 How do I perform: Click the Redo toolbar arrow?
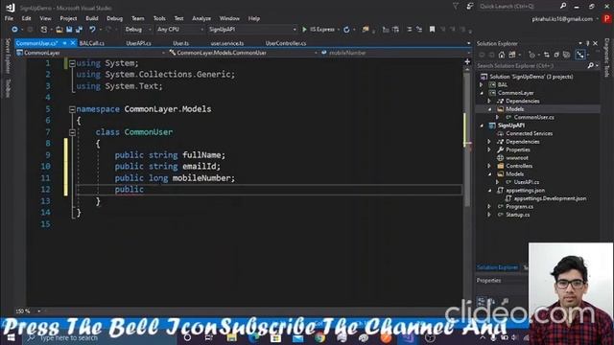[108, 30]
